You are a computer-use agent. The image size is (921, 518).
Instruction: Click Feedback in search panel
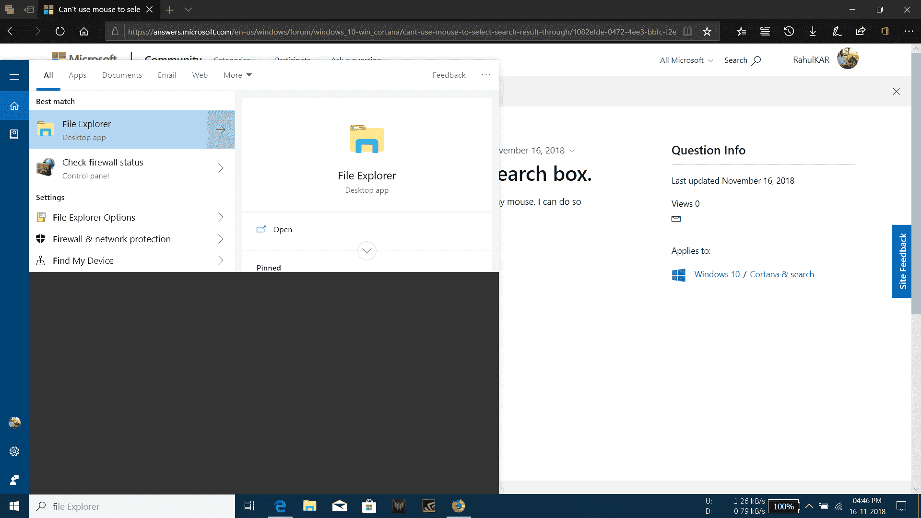tap(449, 75)
